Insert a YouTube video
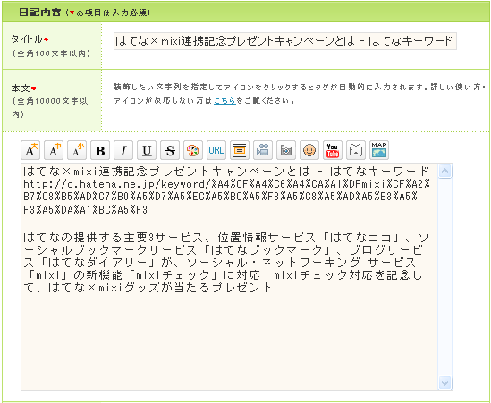491x403 pixels. (x=332, y=150)
